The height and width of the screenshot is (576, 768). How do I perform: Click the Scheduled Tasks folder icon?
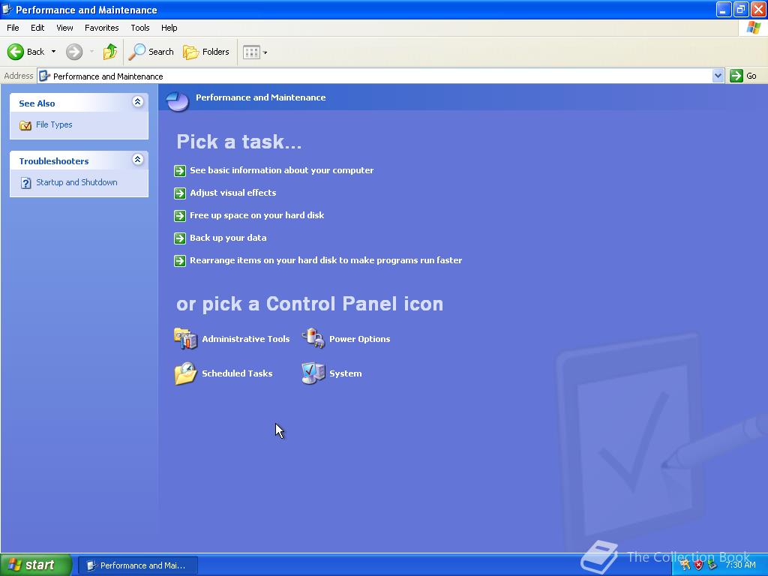point(186,373)
